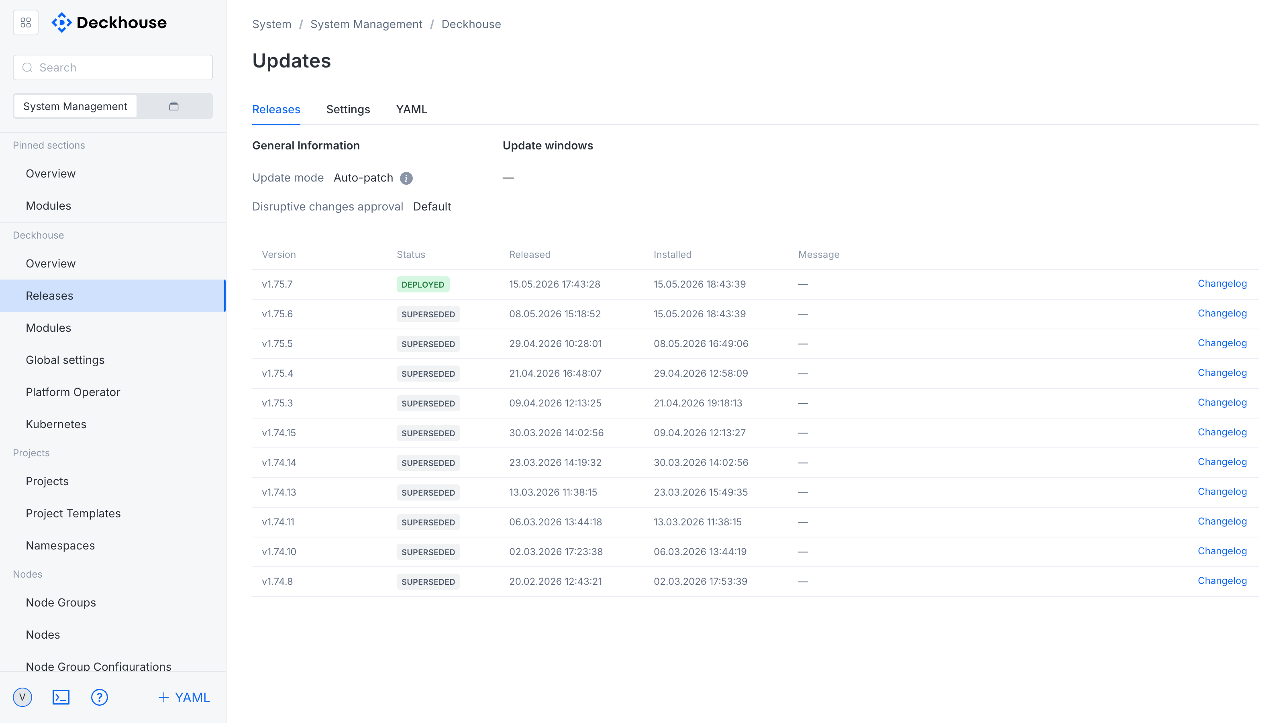The image size is (1285, 723).
Task: Open Changelog for v1.74.10
Action: pyautogui.click(x=1222, y=551)
